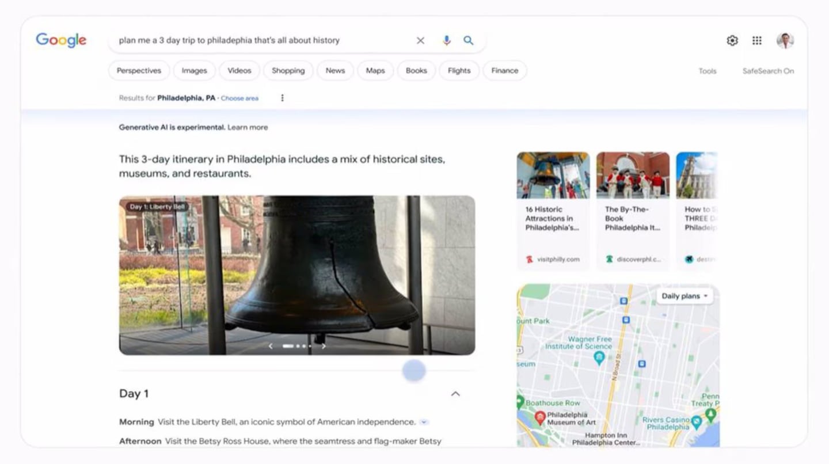829x464 pixels.
Task: Go to next carousel image arrow
Action: click(324, 346)
